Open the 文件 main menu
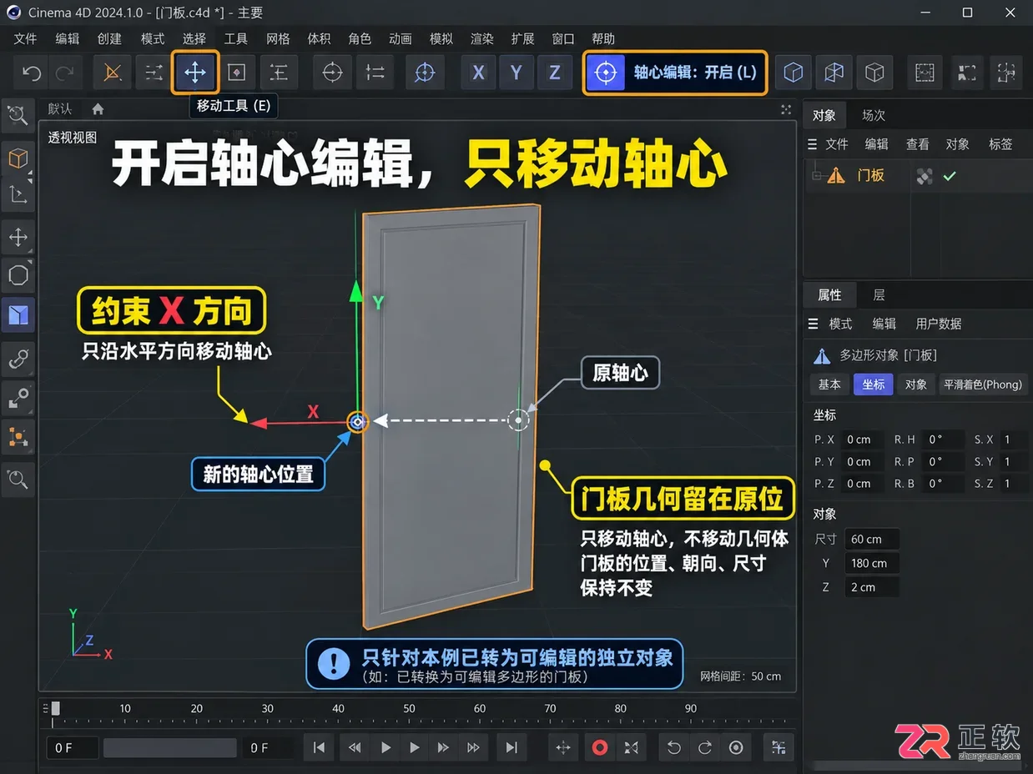 pos(26,38)
